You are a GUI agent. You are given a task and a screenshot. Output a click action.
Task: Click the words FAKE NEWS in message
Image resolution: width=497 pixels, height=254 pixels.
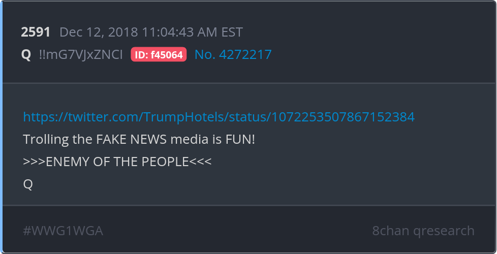click(132, 139)
